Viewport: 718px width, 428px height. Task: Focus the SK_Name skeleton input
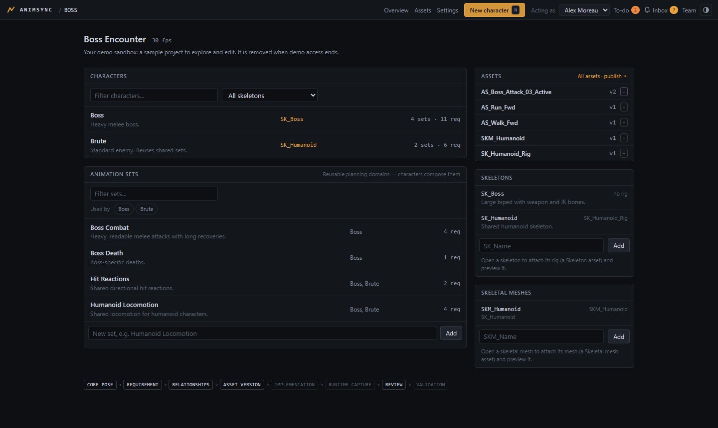[x=541, y=246]
